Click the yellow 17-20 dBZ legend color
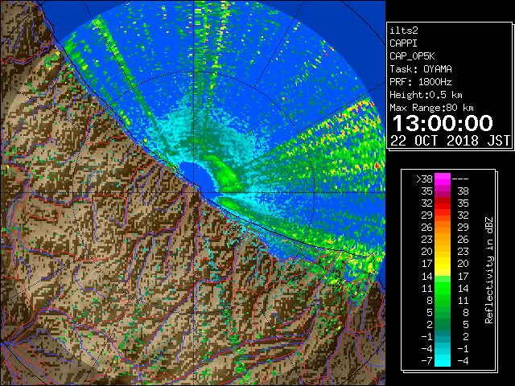Screen dimensions: 515x386 tap(443, 264)
